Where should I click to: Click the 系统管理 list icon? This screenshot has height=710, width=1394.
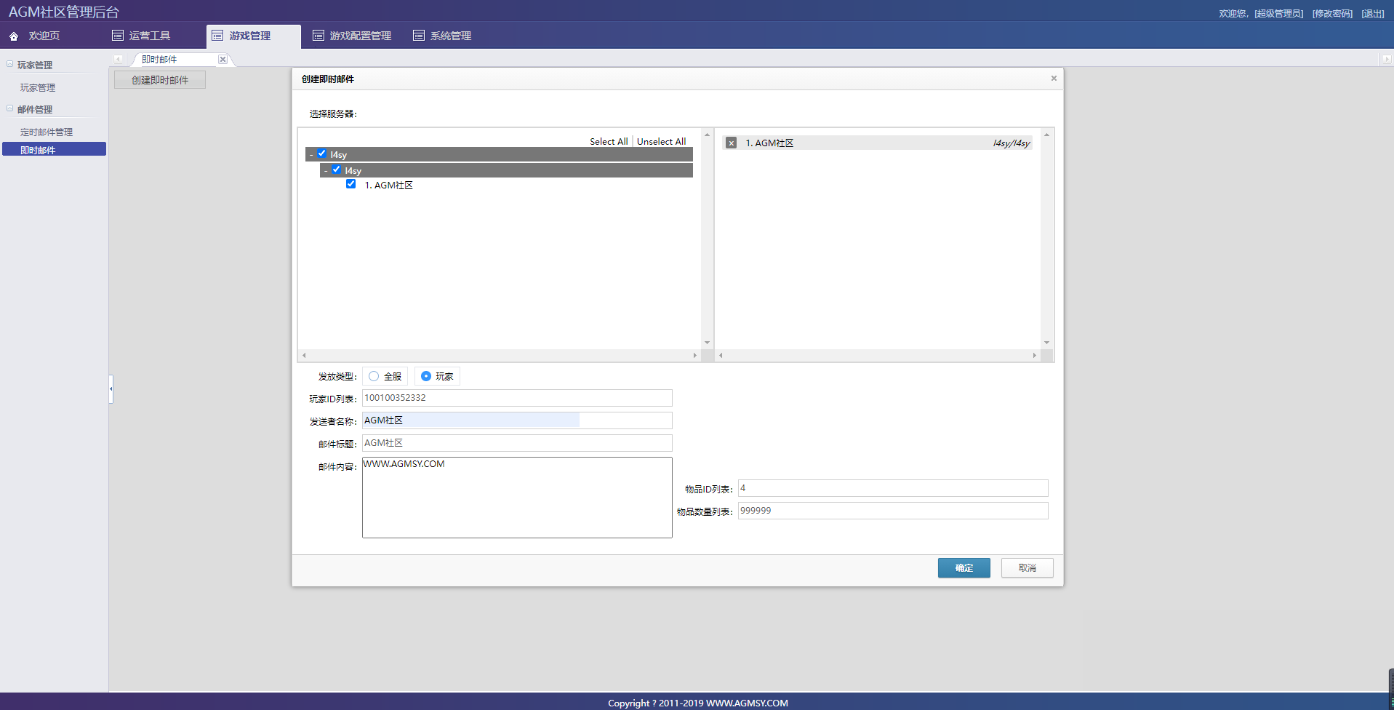pos(419,36)
